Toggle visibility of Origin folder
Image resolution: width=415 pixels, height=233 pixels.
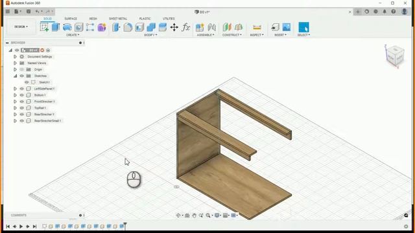pos(22,69)
